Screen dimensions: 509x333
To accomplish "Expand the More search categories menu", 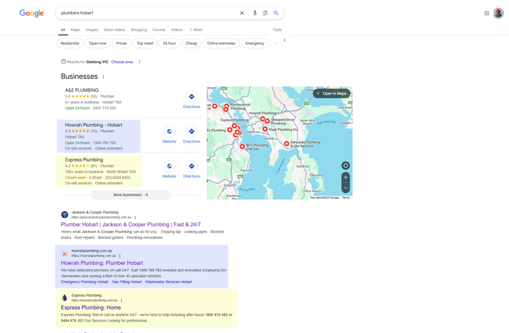I will (196, 30).
